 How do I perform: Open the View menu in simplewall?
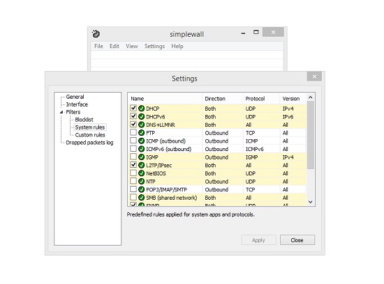point(132,46)
